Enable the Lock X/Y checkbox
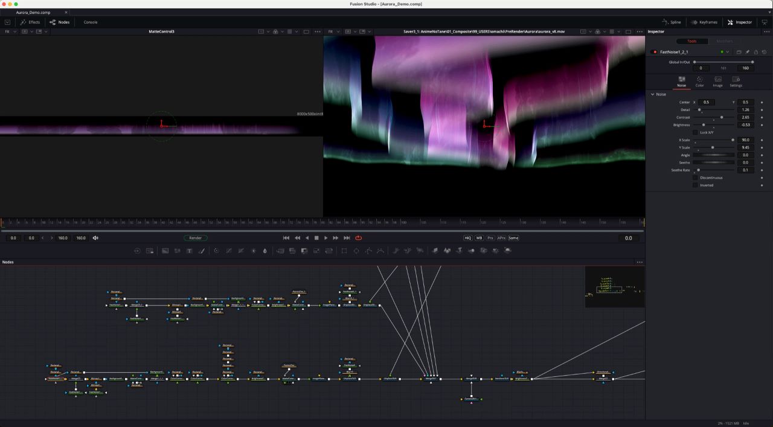Viewport: 773px width, 427px height. pos(695,132)
